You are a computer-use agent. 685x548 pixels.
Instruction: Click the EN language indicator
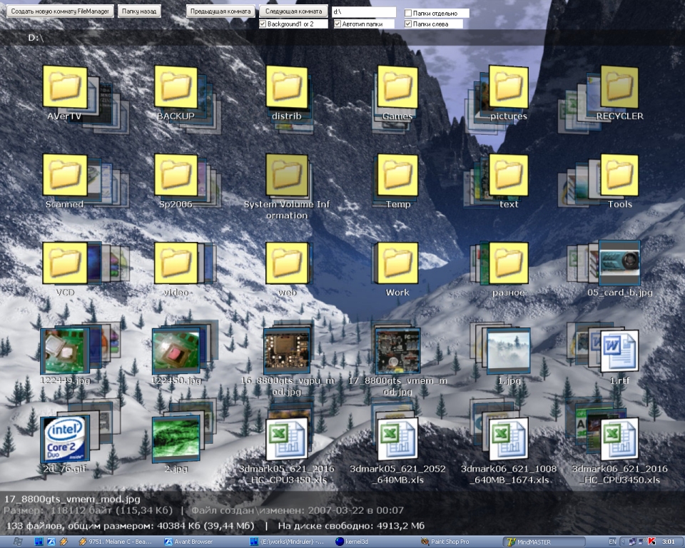(x=612, y=542)
